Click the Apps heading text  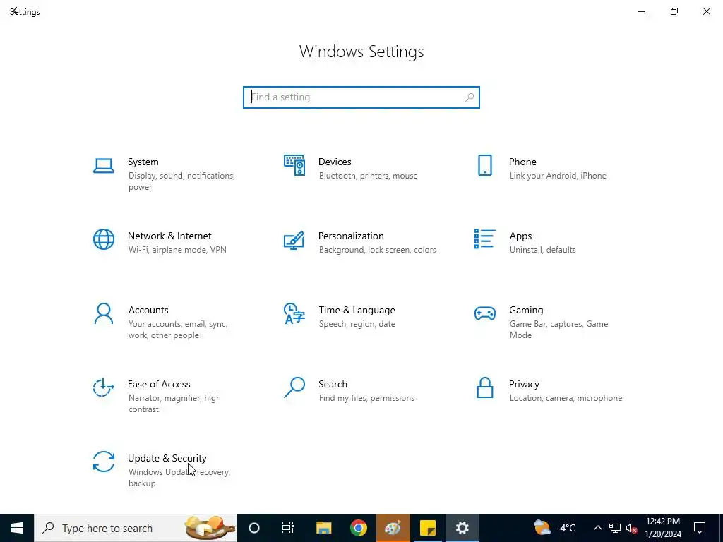[520, 236]
